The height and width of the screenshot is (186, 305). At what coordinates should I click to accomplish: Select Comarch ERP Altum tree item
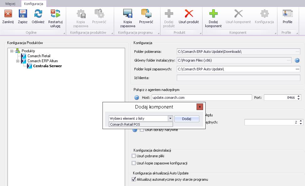43,61
